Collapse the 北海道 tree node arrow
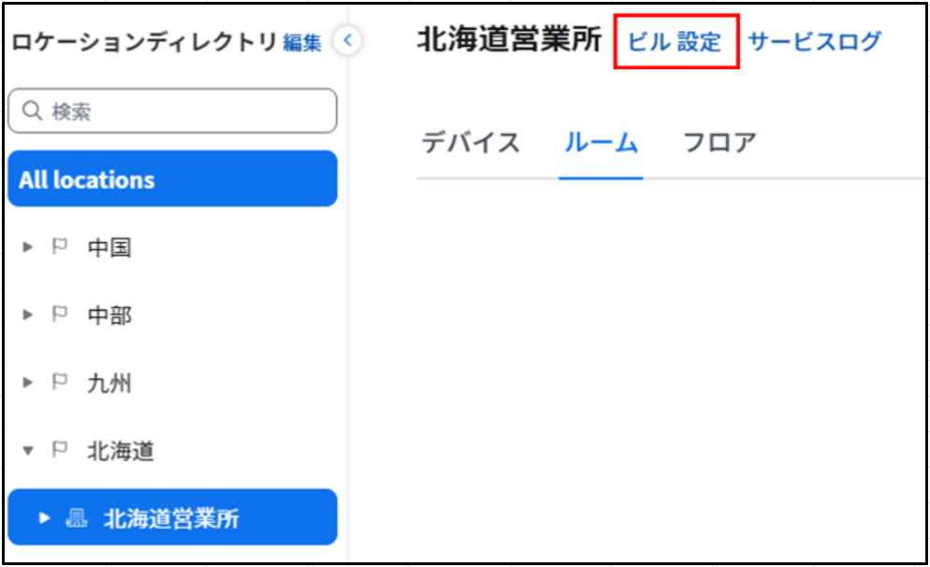Viewport: 930px width, 567px height. point(27,451)
